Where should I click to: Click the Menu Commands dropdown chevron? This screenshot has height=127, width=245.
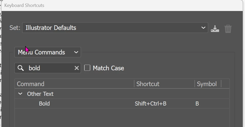[x=76, y=52]
